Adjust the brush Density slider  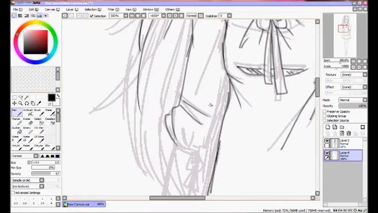(x=46, y=173)
